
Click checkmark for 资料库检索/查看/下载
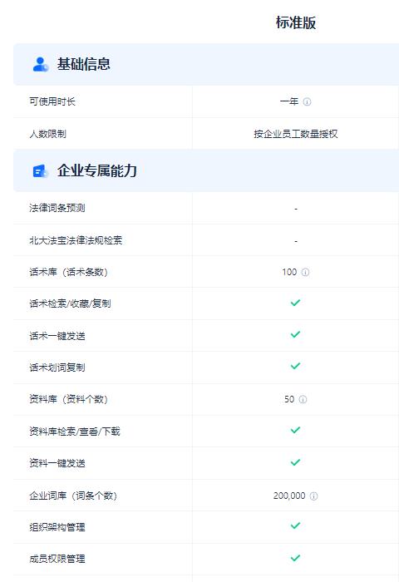click(x=295, y=430)
